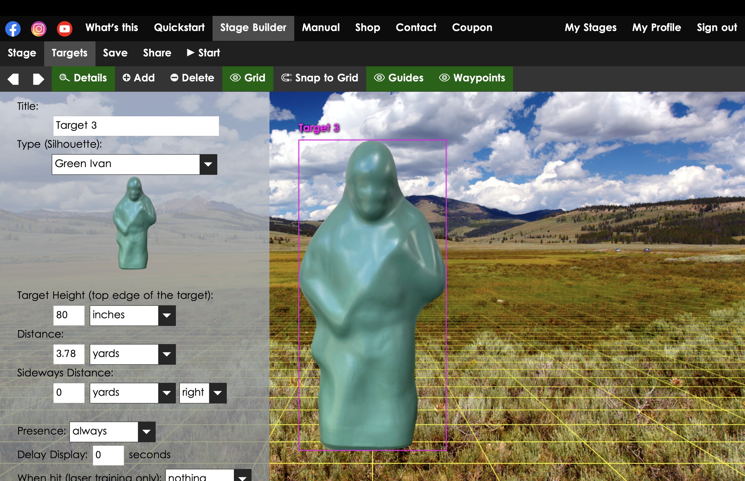Open the Facebook page icon
The width and height of the screenshot is (745, 481).
pyautogui.click(x=13, y=29)
